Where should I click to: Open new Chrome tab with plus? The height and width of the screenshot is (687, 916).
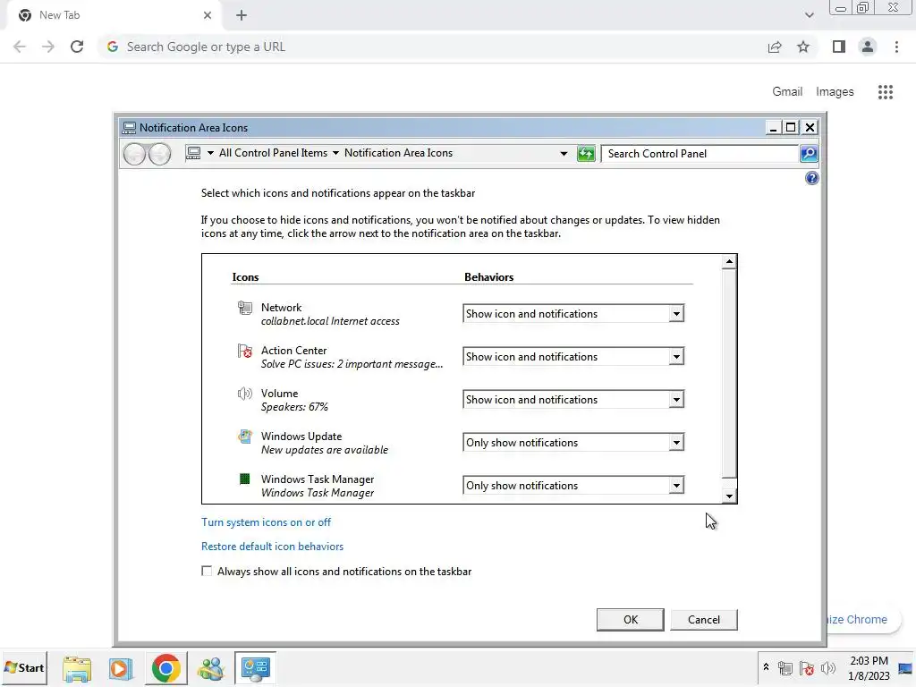(242, 16)
